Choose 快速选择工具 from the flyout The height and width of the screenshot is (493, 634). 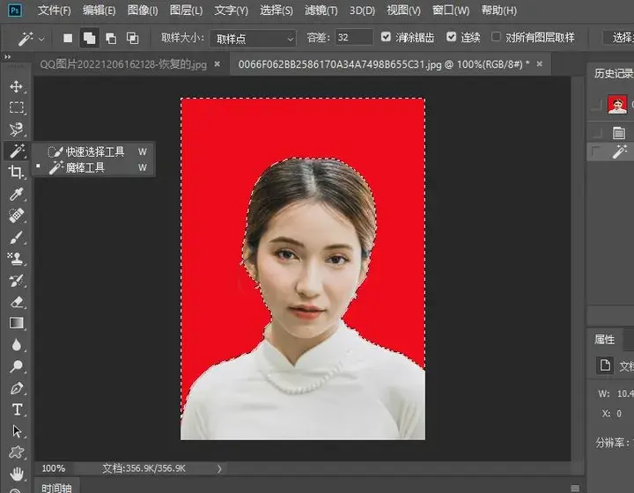pyautogui.click(x=95, y=151)
